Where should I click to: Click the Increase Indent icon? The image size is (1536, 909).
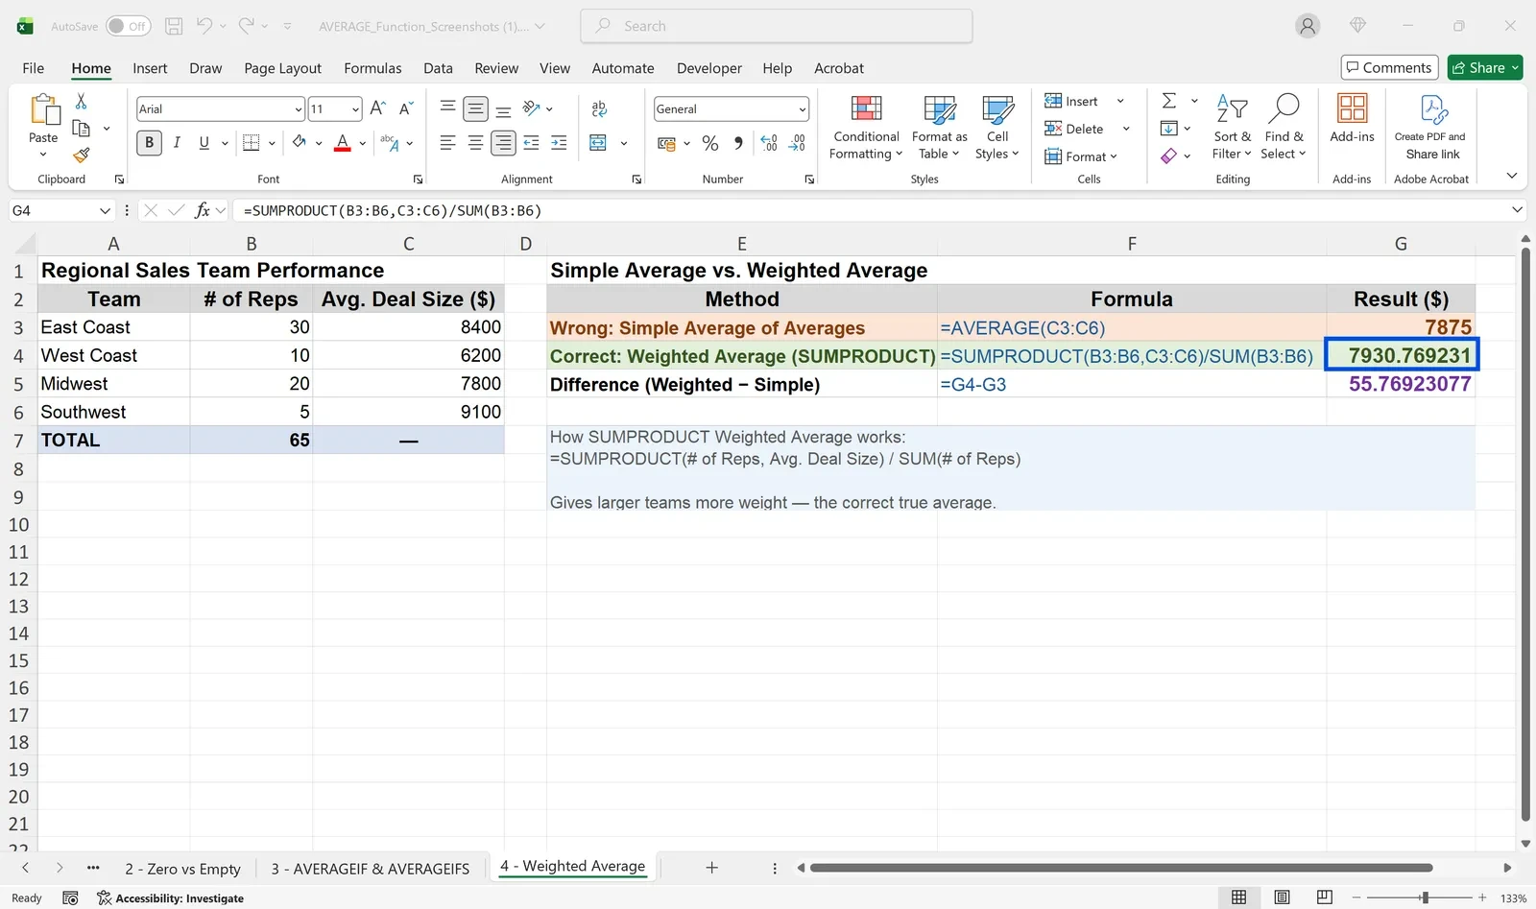pyautogui.click(x=559, y=143)
